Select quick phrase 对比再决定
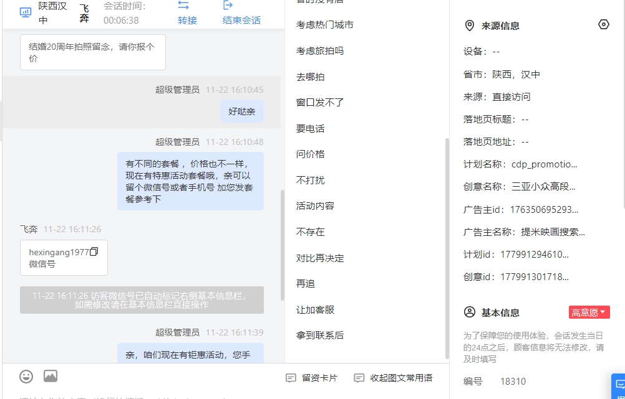The image size is (625, 399). click(320, 258)
